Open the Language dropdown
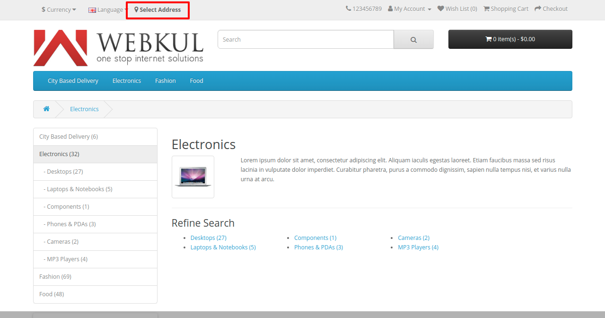605x318 pixels. click(108, 9)
